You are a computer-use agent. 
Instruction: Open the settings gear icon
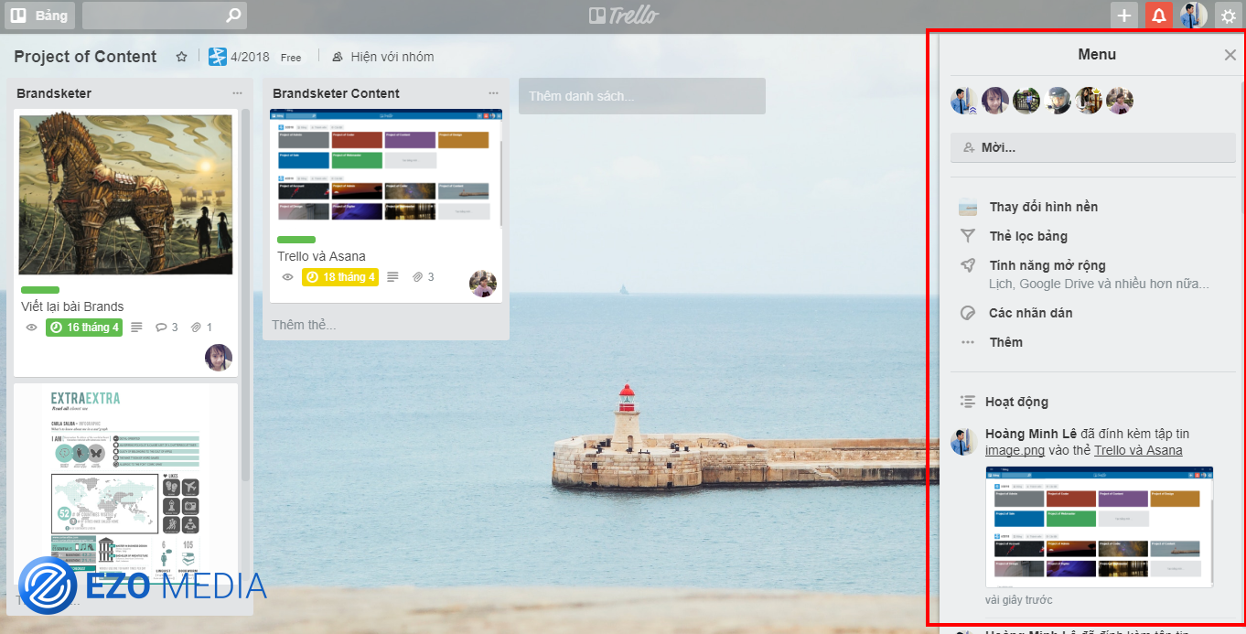pos(1228,16)
